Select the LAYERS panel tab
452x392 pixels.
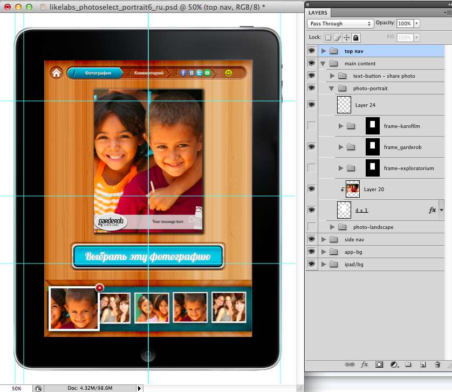[x=318, y=12]
